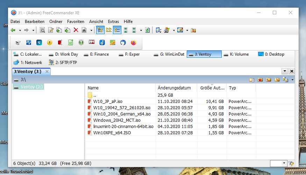Switch to small icons list view
Screen dimensions: 306x175
[108, 30]
